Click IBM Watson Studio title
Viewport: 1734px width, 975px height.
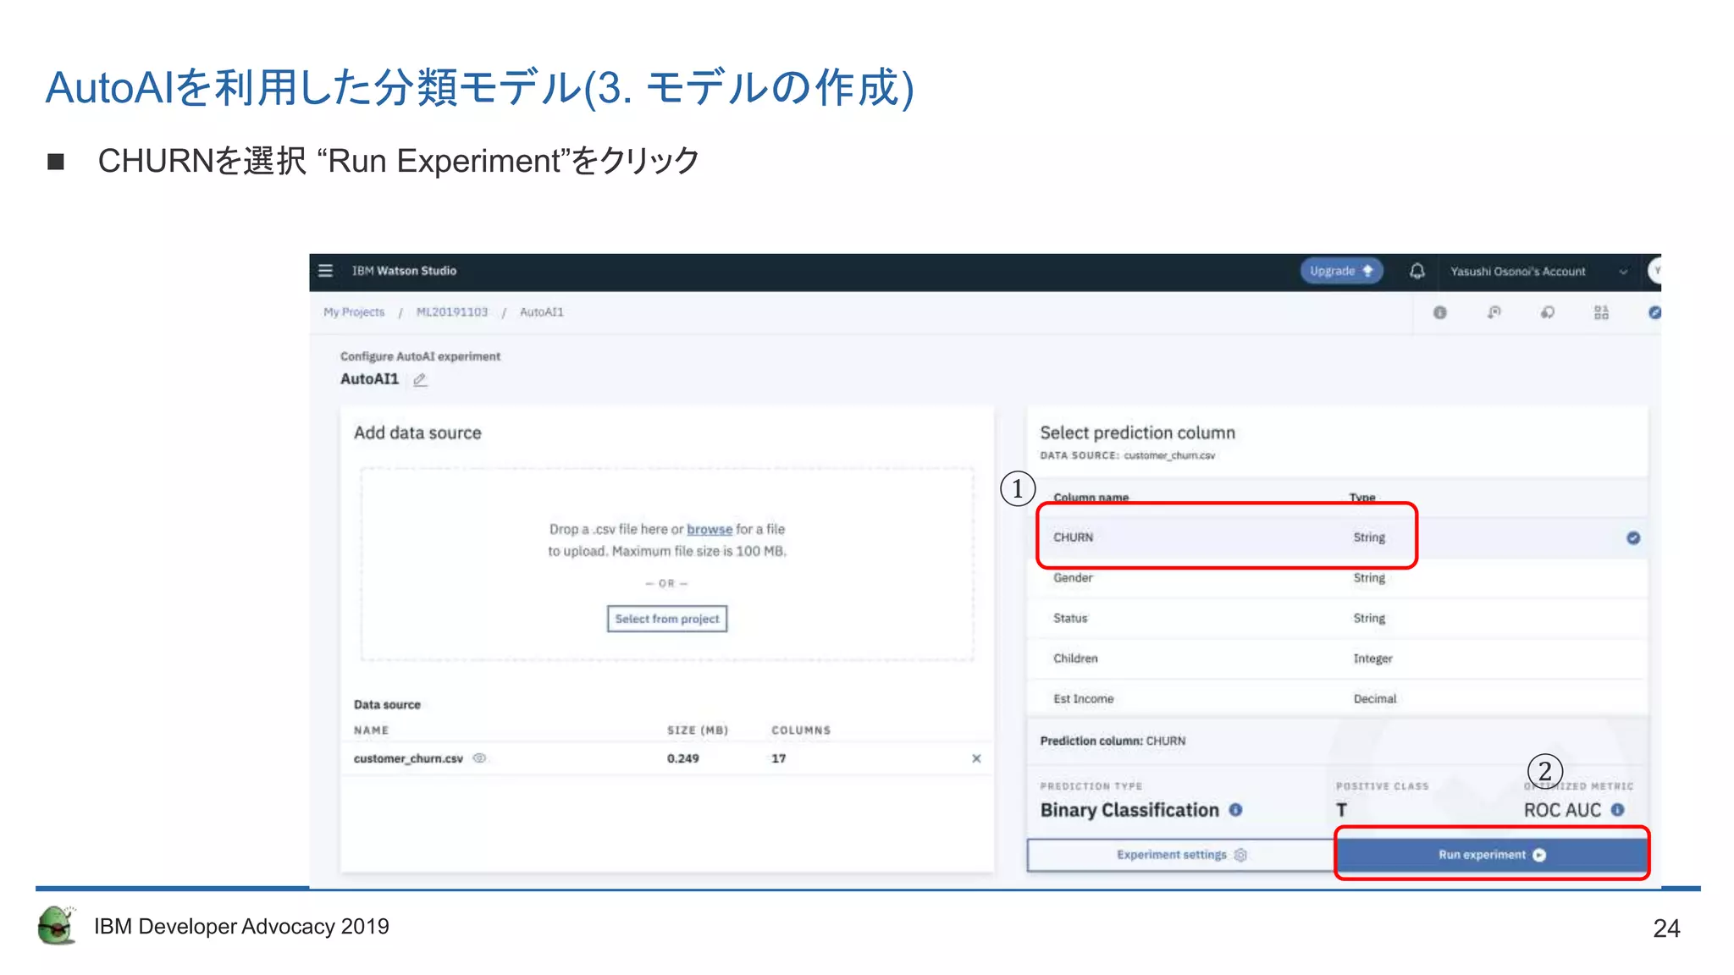click(404, 271)
